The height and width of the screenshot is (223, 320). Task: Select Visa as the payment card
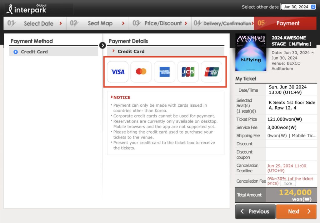point(118,72)
